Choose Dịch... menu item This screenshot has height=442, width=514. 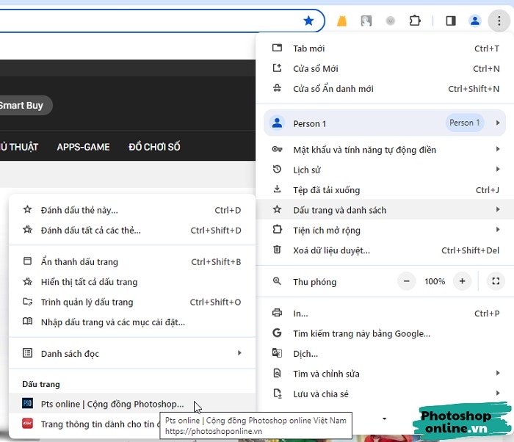point(385,353)
